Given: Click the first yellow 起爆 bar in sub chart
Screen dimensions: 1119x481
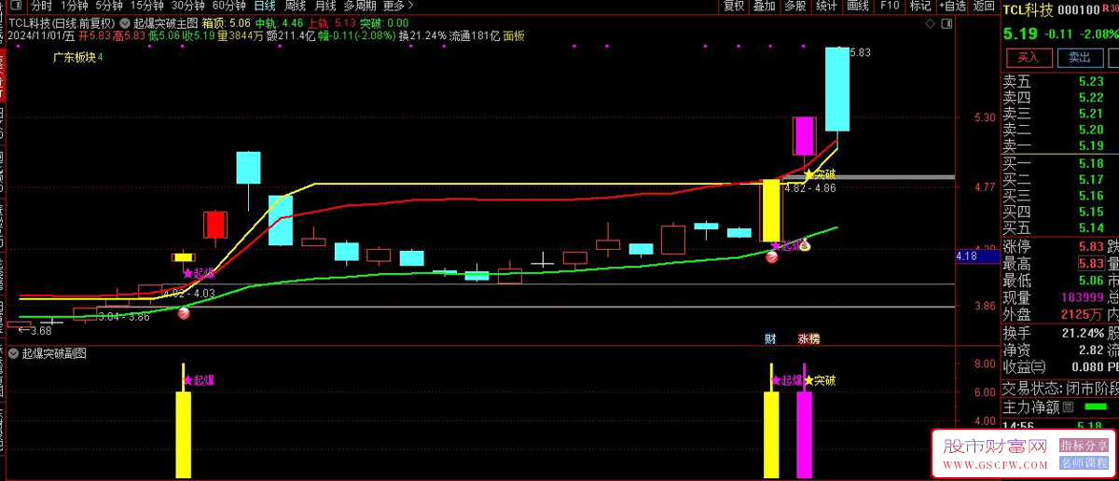Looking at the screenshot, I should point(184,434).
